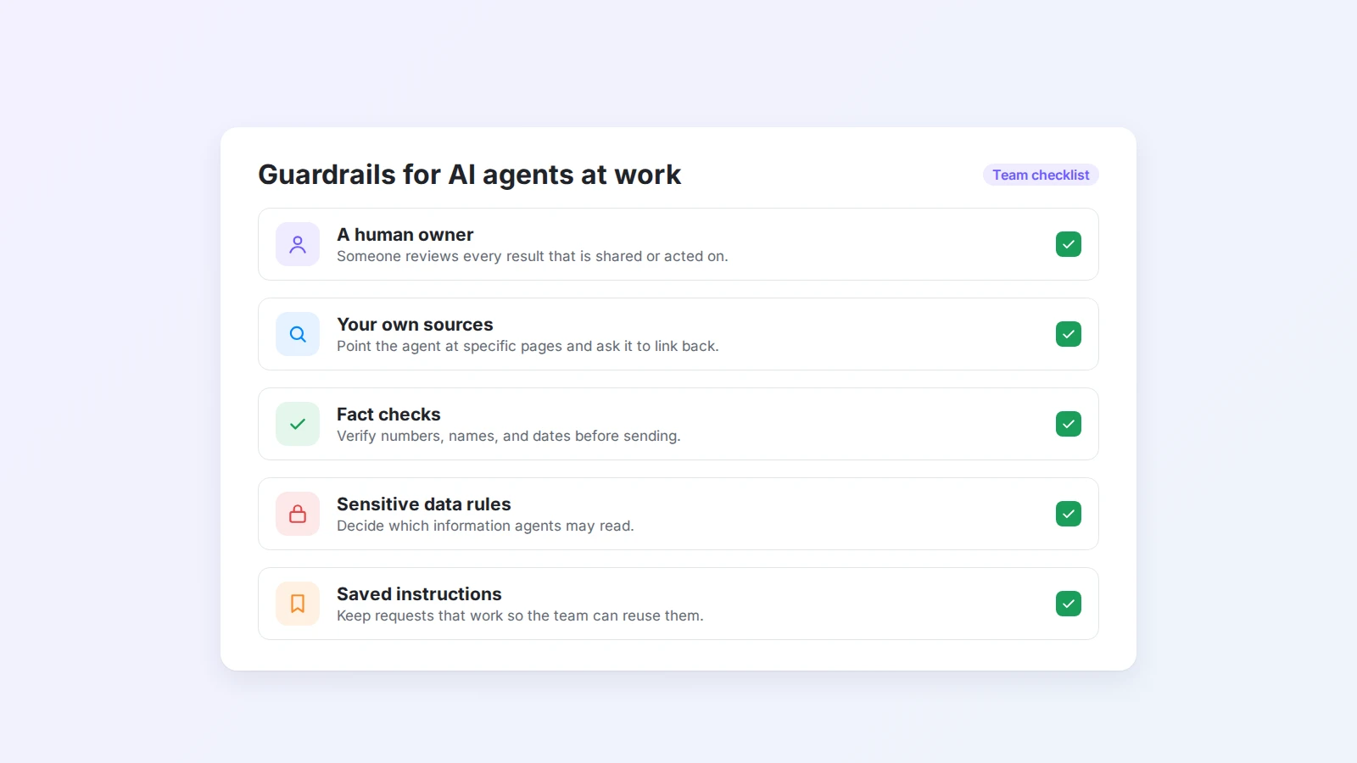This screenshot has width=1357, height=763.
Task: Toggle the Sensitive data rules checkbox
Action: 1069,514
